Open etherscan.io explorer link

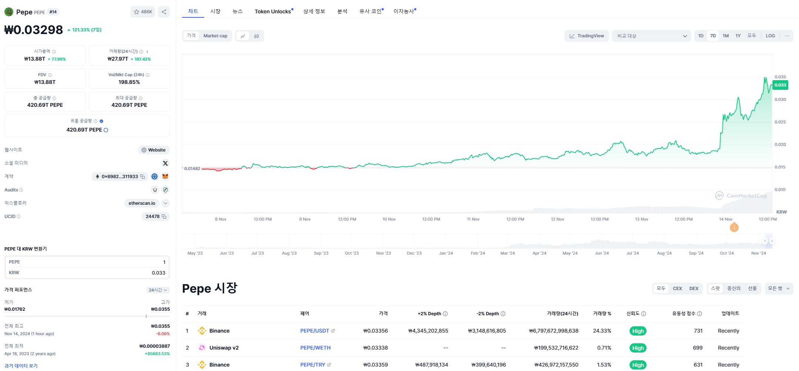pyautogui.click(x=142, y=203)
